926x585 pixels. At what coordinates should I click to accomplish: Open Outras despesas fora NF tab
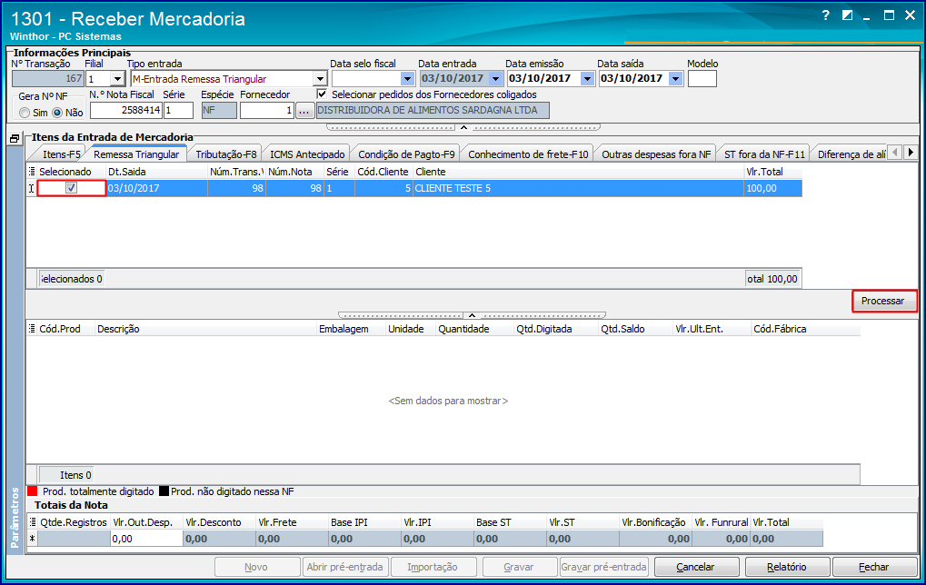656,154
